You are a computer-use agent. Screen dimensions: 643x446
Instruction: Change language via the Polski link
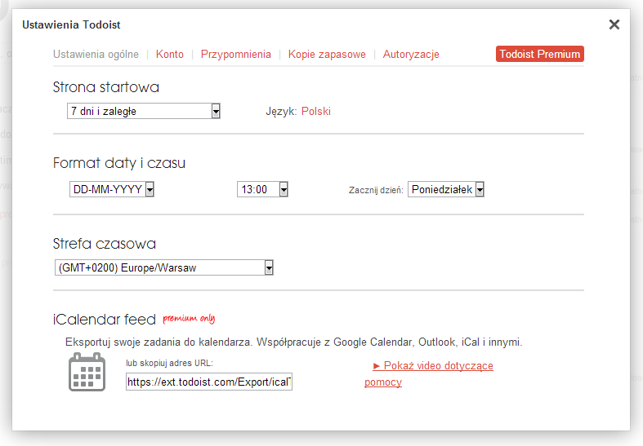click(x=315, y=111)
